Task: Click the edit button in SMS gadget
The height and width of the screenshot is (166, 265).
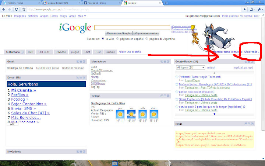Action: (13, 124)
